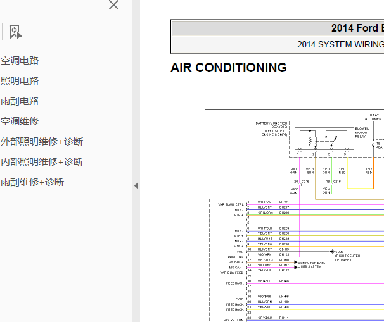Click the BLWR RLY pin label
The width and height of the screenshot is (384, 322).
[x=236, y=257]
